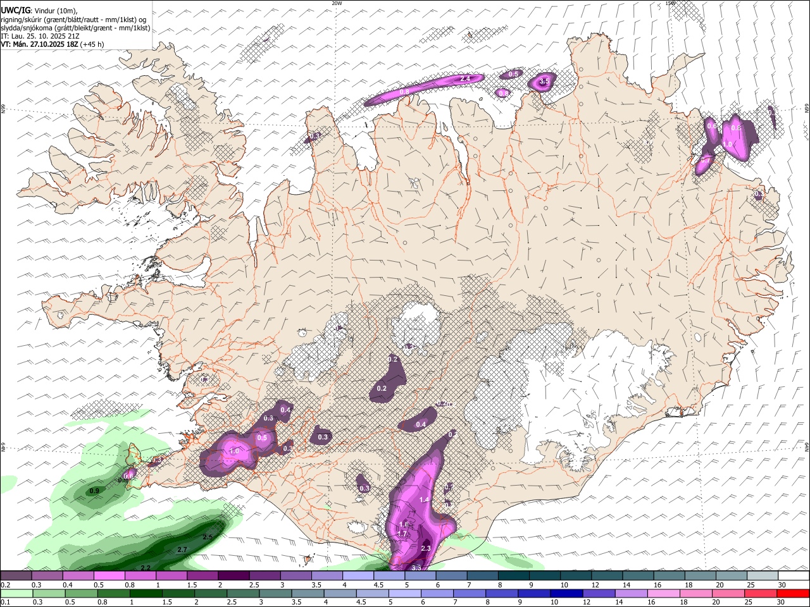Viewport: 810px width, 607px height.
Task: Click the dark purple 2 swatch in the top legend row
Action: (x=233, y=576)
